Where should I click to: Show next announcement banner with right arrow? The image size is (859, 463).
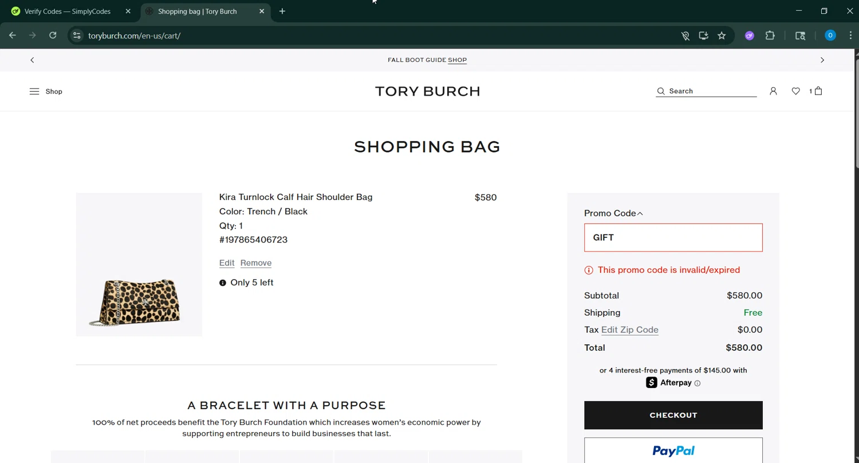[x=822, y=60]
